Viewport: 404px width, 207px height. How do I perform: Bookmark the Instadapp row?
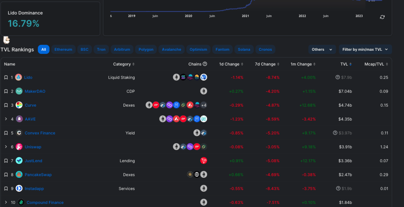pos(6,189)
